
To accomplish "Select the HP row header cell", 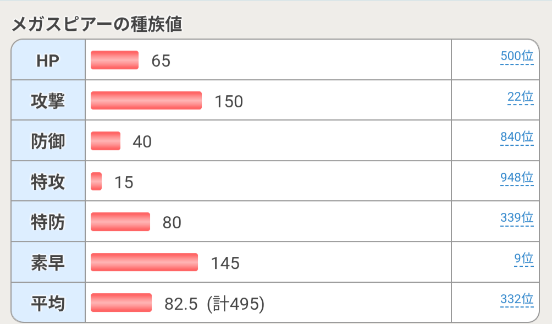I will 48,61.
